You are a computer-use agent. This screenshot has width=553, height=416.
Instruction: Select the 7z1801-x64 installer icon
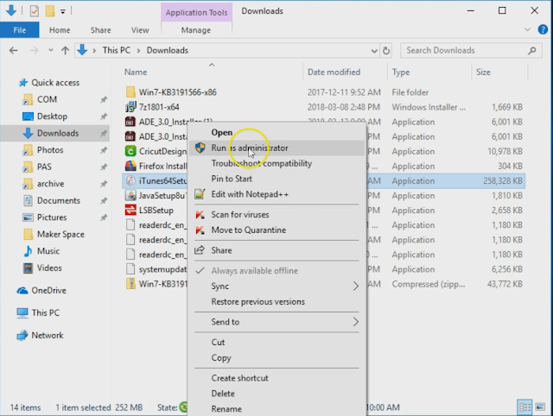click(130, 107)
